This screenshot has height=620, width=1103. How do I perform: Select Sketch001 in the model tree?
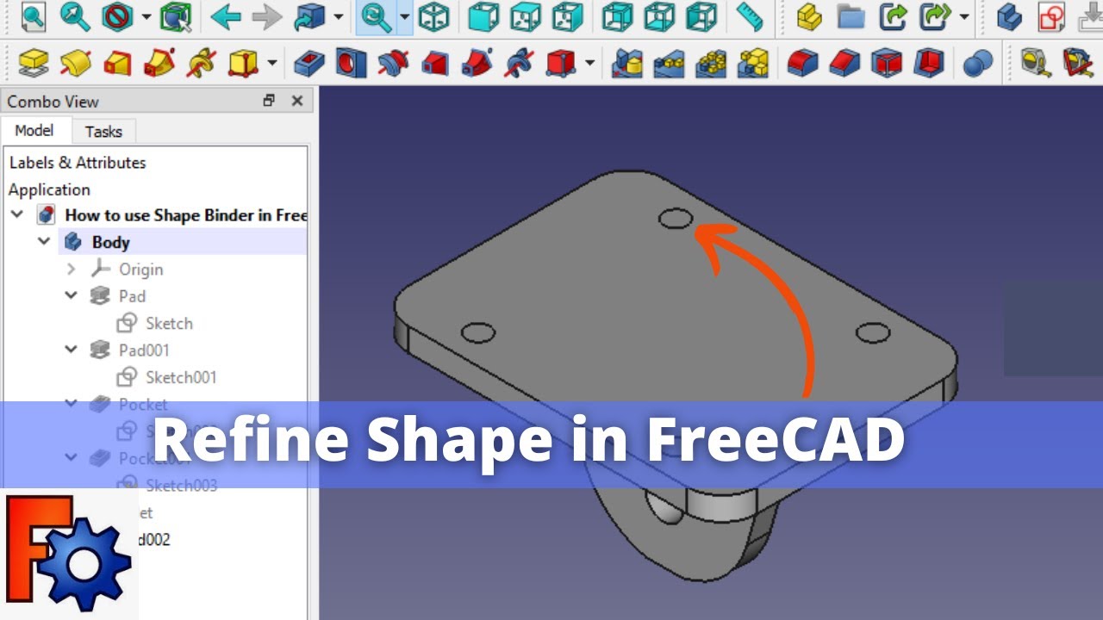pos(181,377)
